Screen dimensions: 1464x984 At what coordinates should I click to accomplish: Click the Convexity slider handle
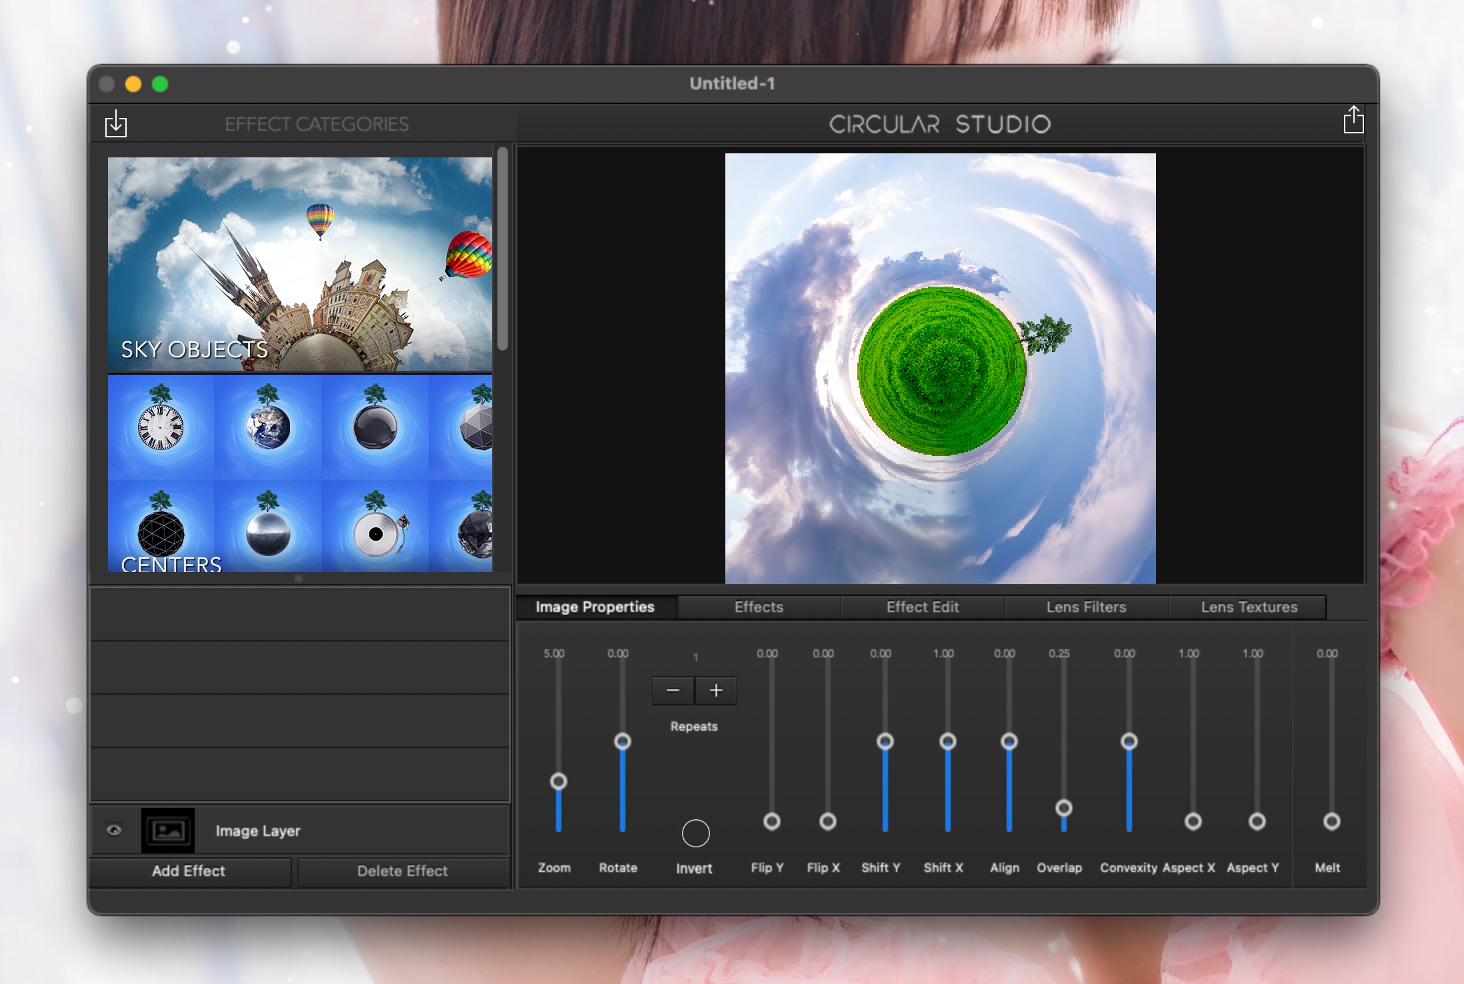pos(1129,741)
